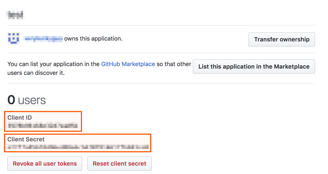Click the divider line below the application name
328x174 pixels.
pyautogui.click(x=161, y=25)
